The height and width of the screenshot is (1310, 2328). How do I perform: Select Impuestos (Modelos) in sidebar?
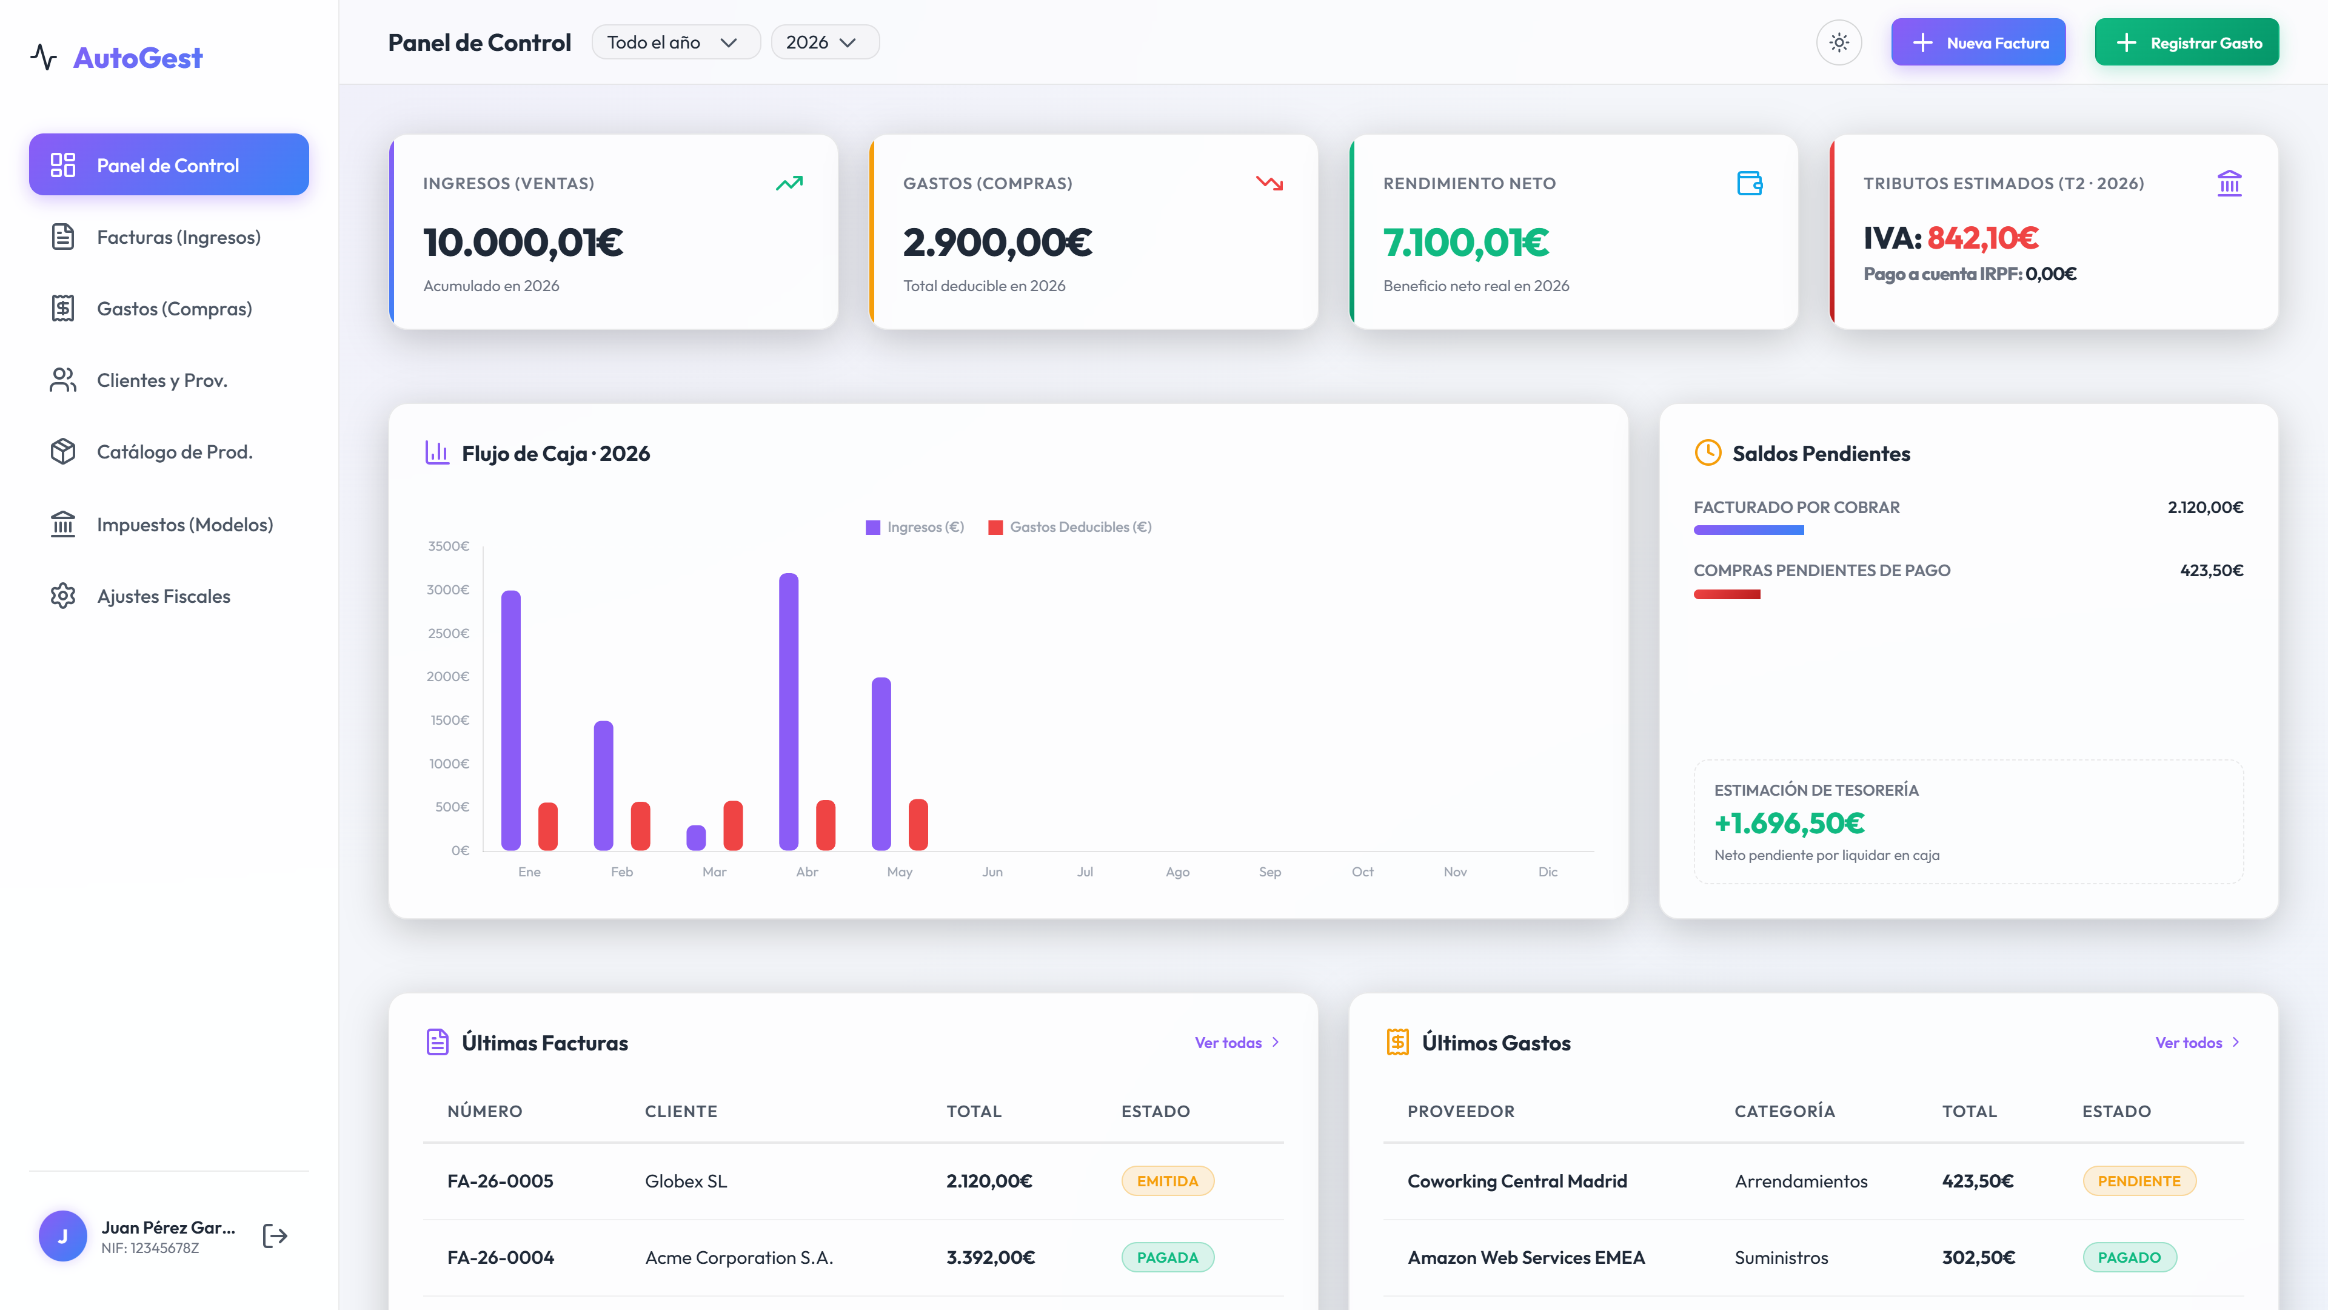point(169,525)
